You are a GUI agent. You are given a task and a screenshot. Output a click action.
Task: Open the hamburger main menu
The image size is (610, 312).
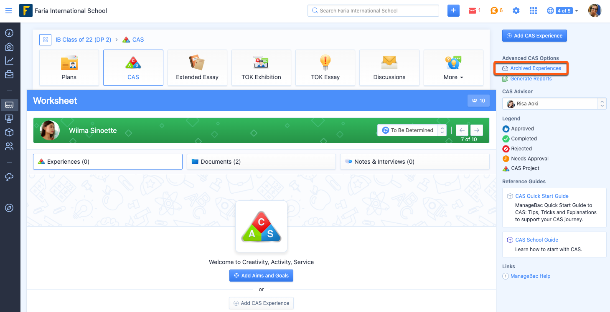point(8,10)
